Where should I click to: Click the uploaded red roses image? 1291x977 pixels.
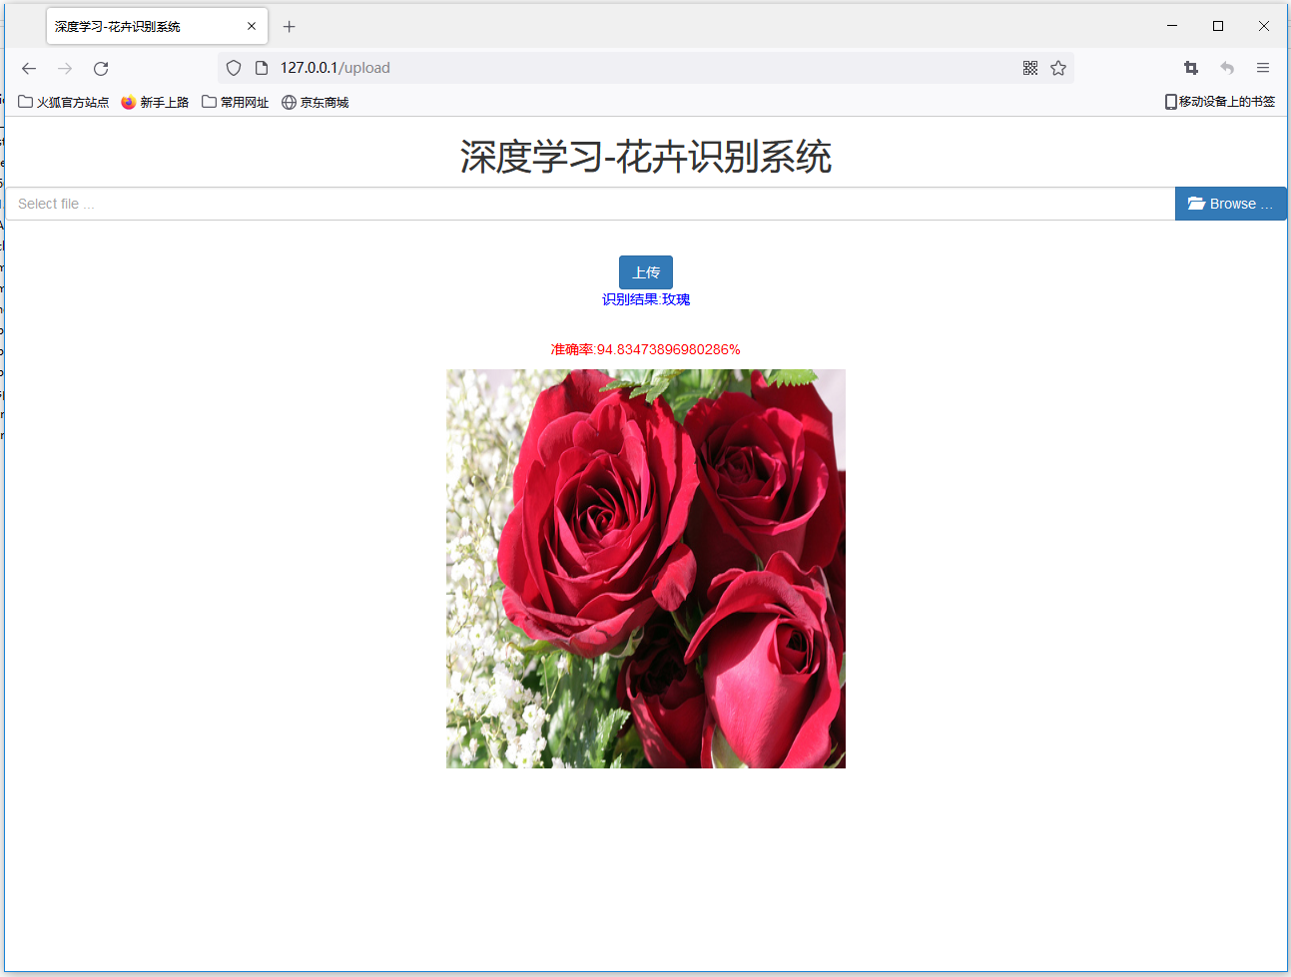[646, 569]
